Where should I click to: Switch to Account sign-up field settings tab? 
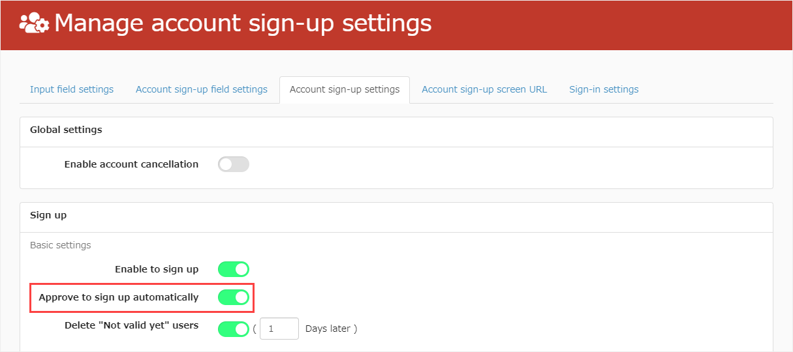pyautogui.click(x=201, y=89)
